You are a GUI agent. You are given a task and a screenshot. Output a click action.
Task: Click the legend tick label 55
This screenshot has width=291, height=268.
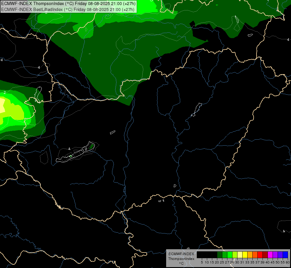(x=283, y=262)
